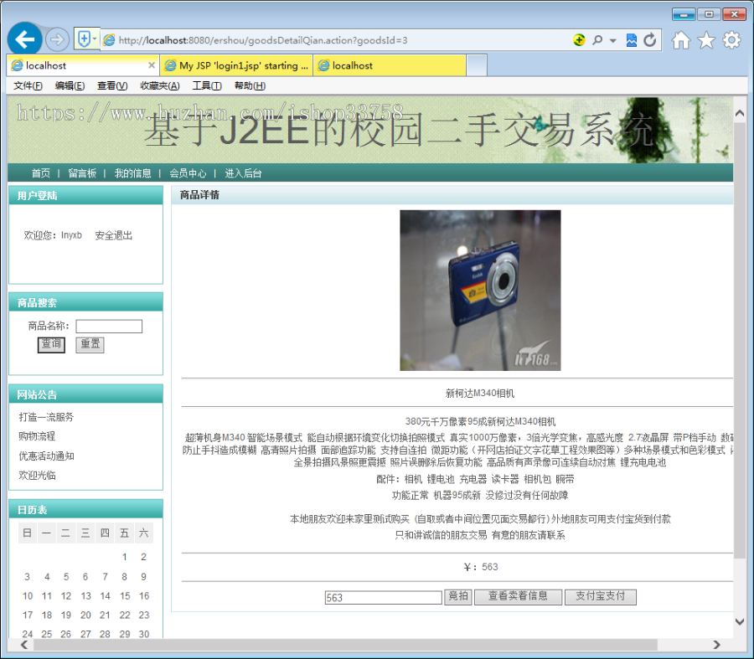Screen dimensions: 754x659
Task: Click the vertical scrollbar down arrow
Action: point(738,621)
